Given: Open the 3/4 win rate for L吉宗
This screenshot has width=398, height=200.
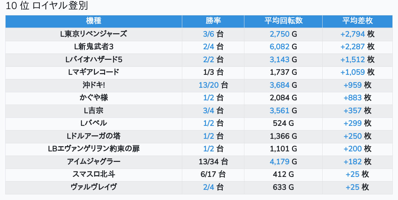Looking at the screenshot, I should click(x=208, y=111).
